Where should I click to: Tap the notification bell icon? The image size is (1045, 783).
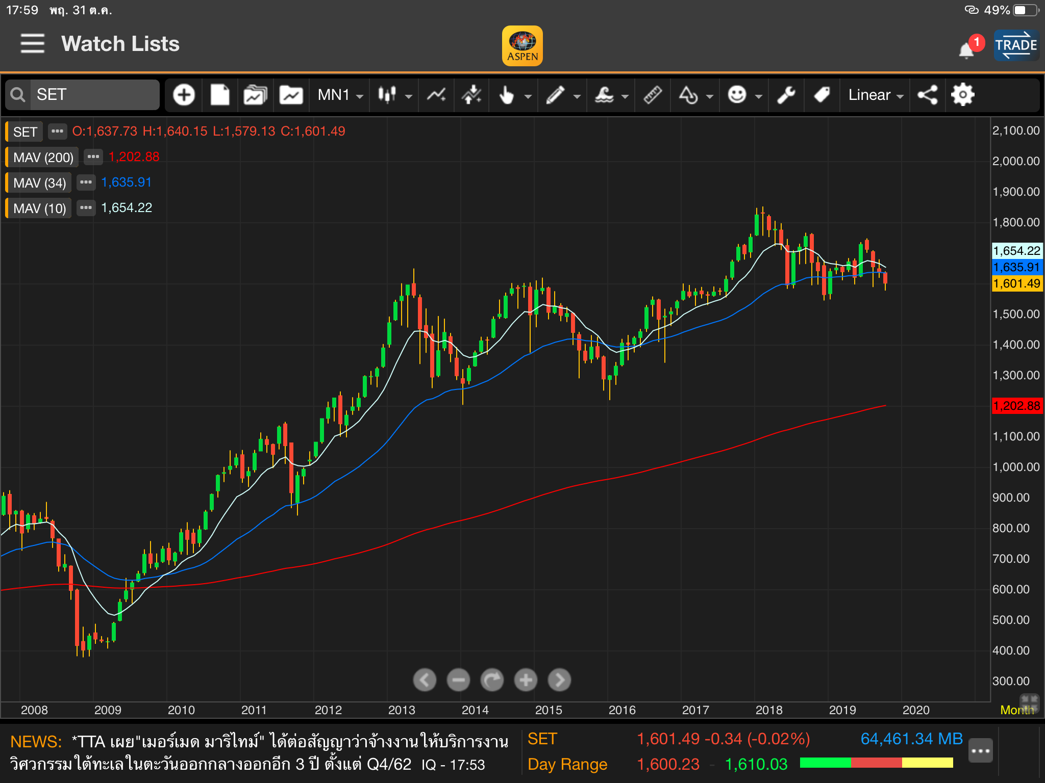click(966, 50)
